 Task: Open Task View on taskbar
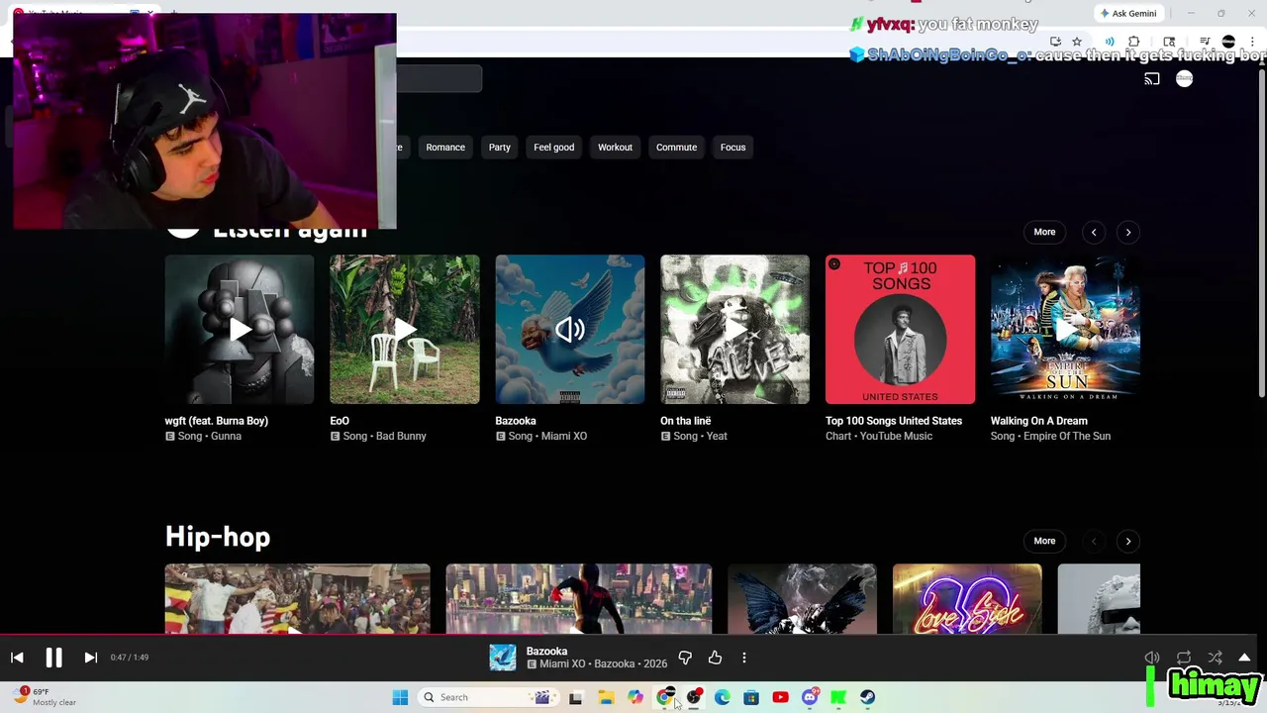point(575,697)
